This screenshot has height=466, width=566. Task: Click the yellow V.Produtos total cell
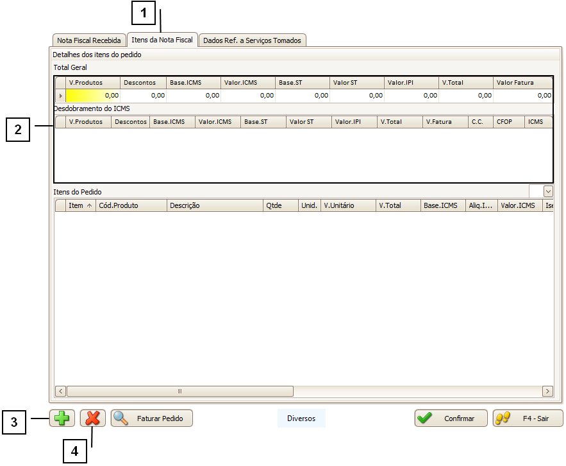pyautogui.click(x=94, y=96)
